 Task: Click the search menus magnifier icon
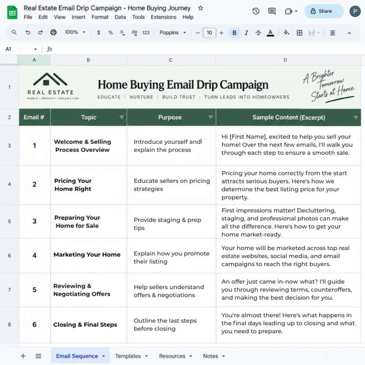coord(14,32)
